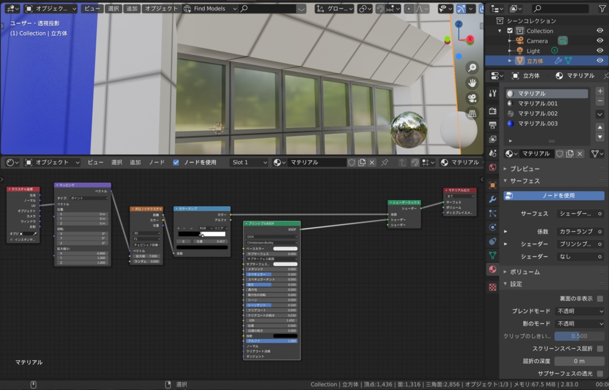This screenshot has height=390, width=609.
Task: Enable the 裏面の非表示 checkbox
Action: (x=599, y=298)
